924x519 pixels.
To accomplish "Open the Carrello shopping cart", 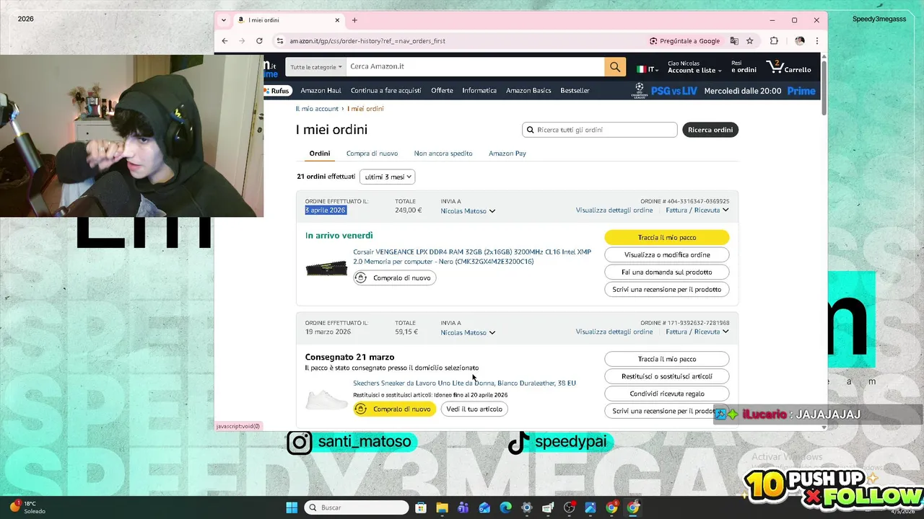I will 789,67.
